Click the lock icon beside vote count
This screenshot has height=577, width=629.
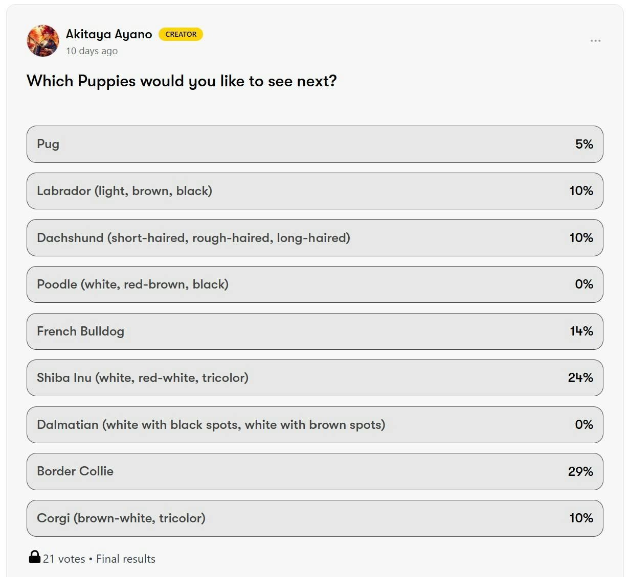pos(34,557)
